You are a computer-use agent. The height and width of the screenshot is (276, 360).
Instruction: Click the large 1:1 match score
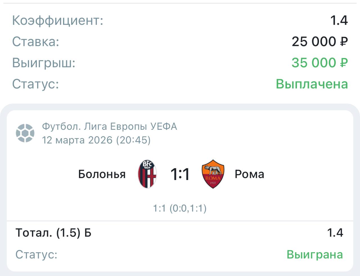coord(180,174)
